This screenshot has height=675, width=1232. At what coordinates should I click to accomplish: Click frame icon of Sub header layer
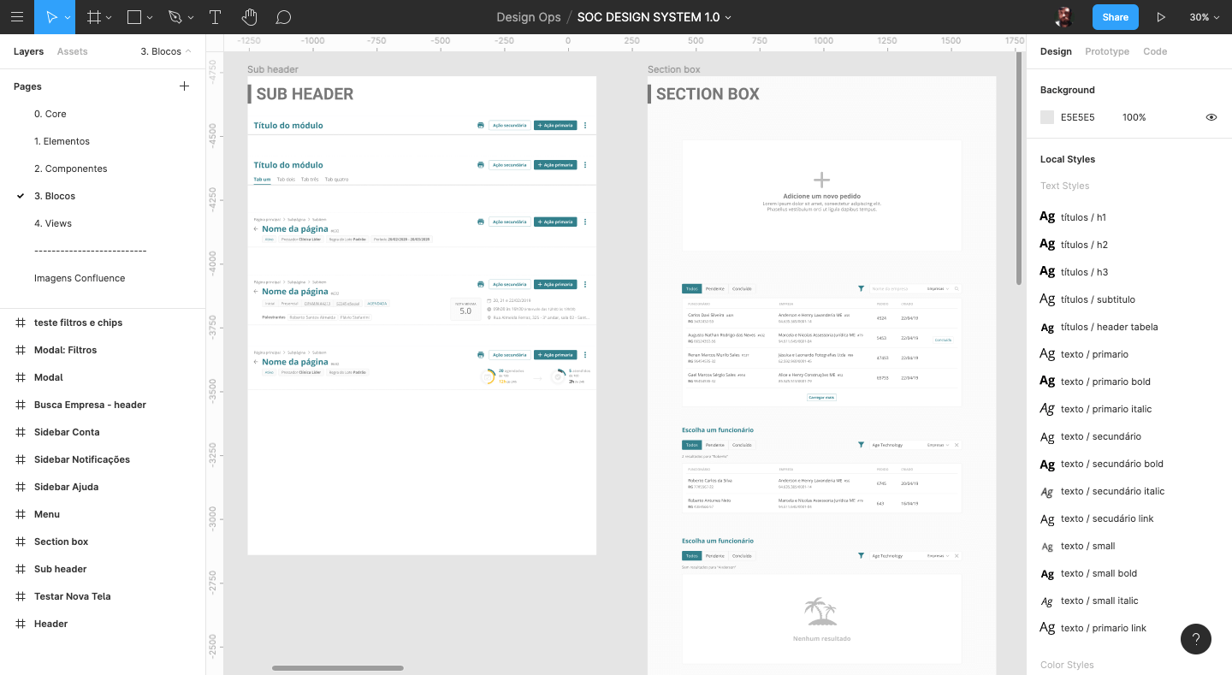21,569
